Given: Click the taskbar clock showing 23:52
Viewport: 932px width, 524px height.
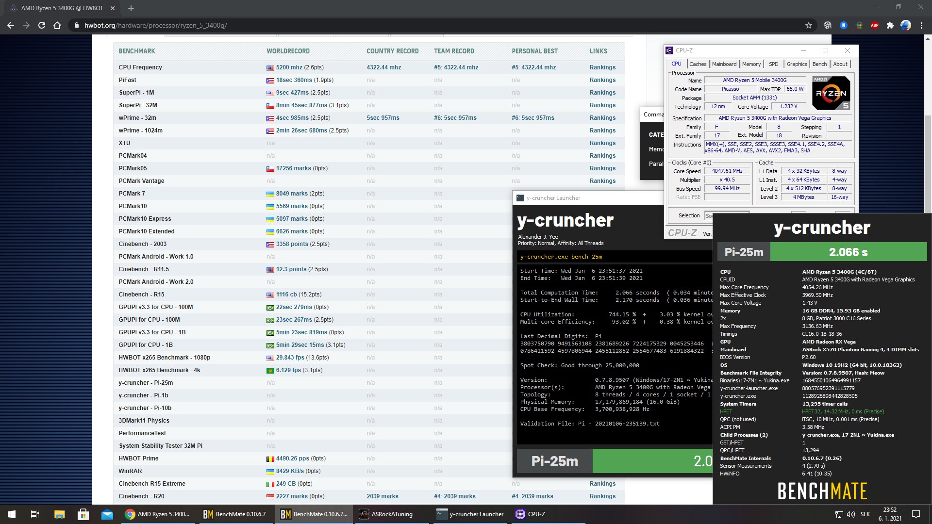Looking at the screenshot, I should click(x=890, y=514).
